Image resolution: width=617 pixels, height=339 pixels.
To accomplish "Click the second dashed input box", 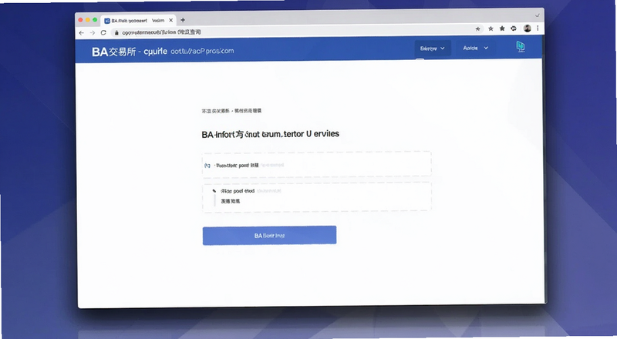I will (x=317, y=197).
